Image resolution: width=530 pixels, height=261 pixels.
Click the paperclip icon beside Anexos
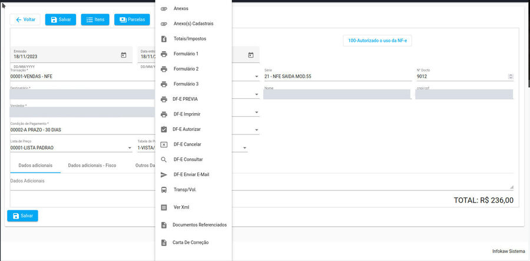tap(164, 9)
